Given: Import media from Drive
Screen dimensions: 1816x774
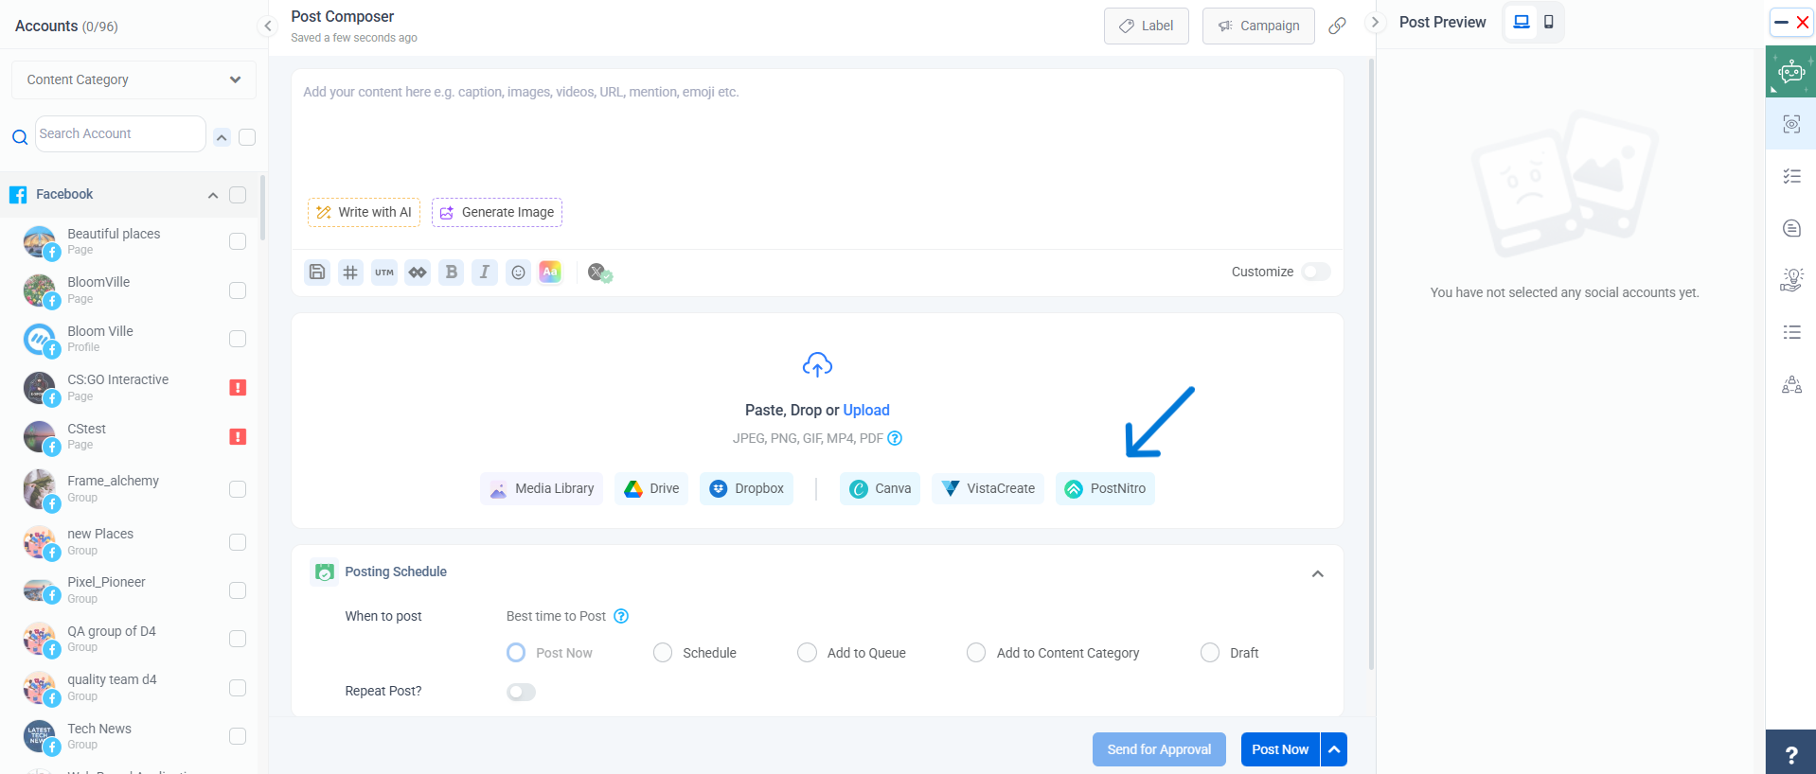Looking at the screenshot, I should pyautogui.click(x=651, y=488).
